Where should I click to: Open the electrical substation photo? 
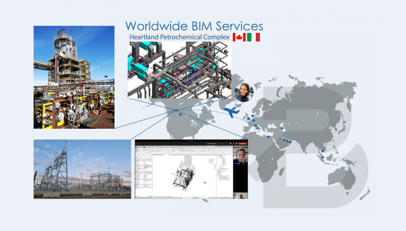82,169
